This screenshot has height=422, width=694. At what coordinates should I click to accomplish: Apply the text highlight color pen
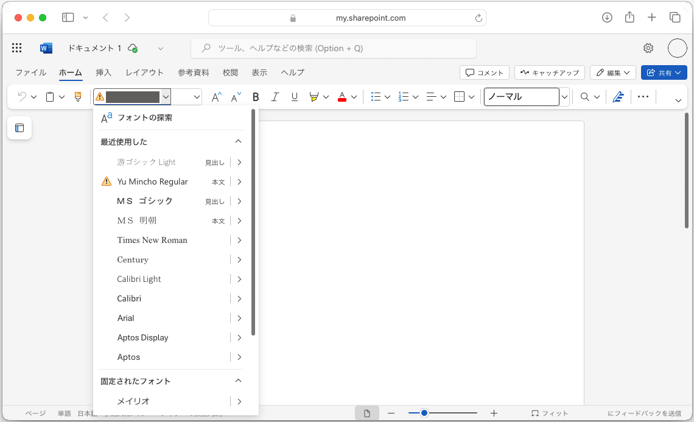314,97
